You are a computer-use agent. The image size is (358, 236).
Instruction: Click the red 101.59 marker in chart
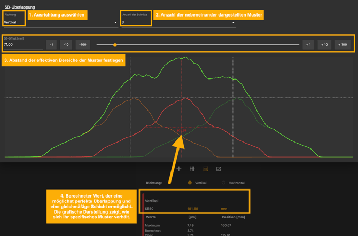(x=182, y=130)
